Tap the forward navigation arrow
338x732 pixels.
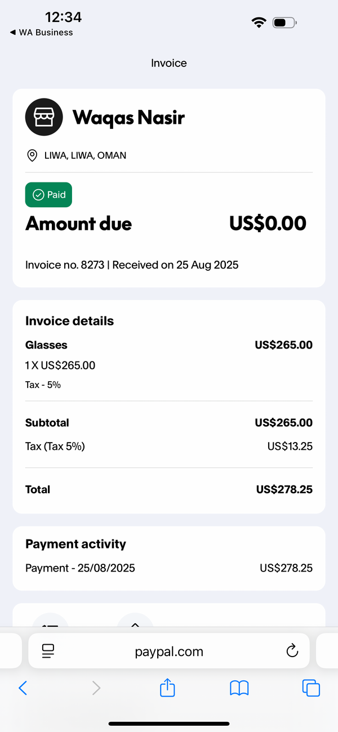[96, 688]
